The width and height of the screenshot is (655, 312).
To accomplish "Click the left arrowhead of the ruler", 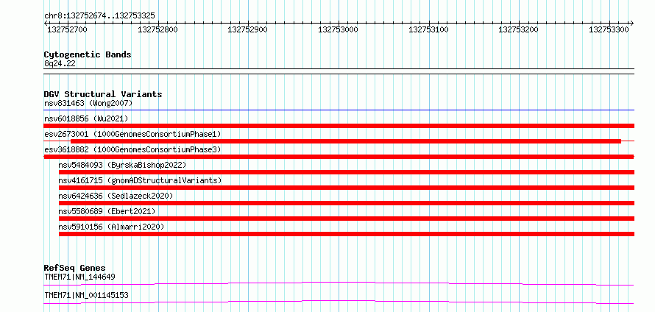I will 46,23.
